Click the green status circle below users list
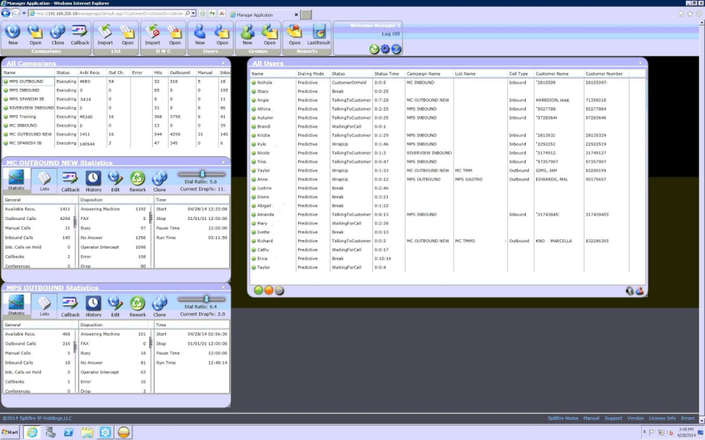This screenshot has width=705, height=440. [258, 290]
